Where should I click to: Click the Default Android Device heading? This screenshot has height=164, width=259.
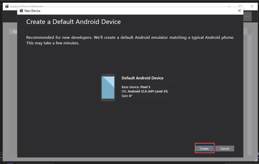(142, 78)
